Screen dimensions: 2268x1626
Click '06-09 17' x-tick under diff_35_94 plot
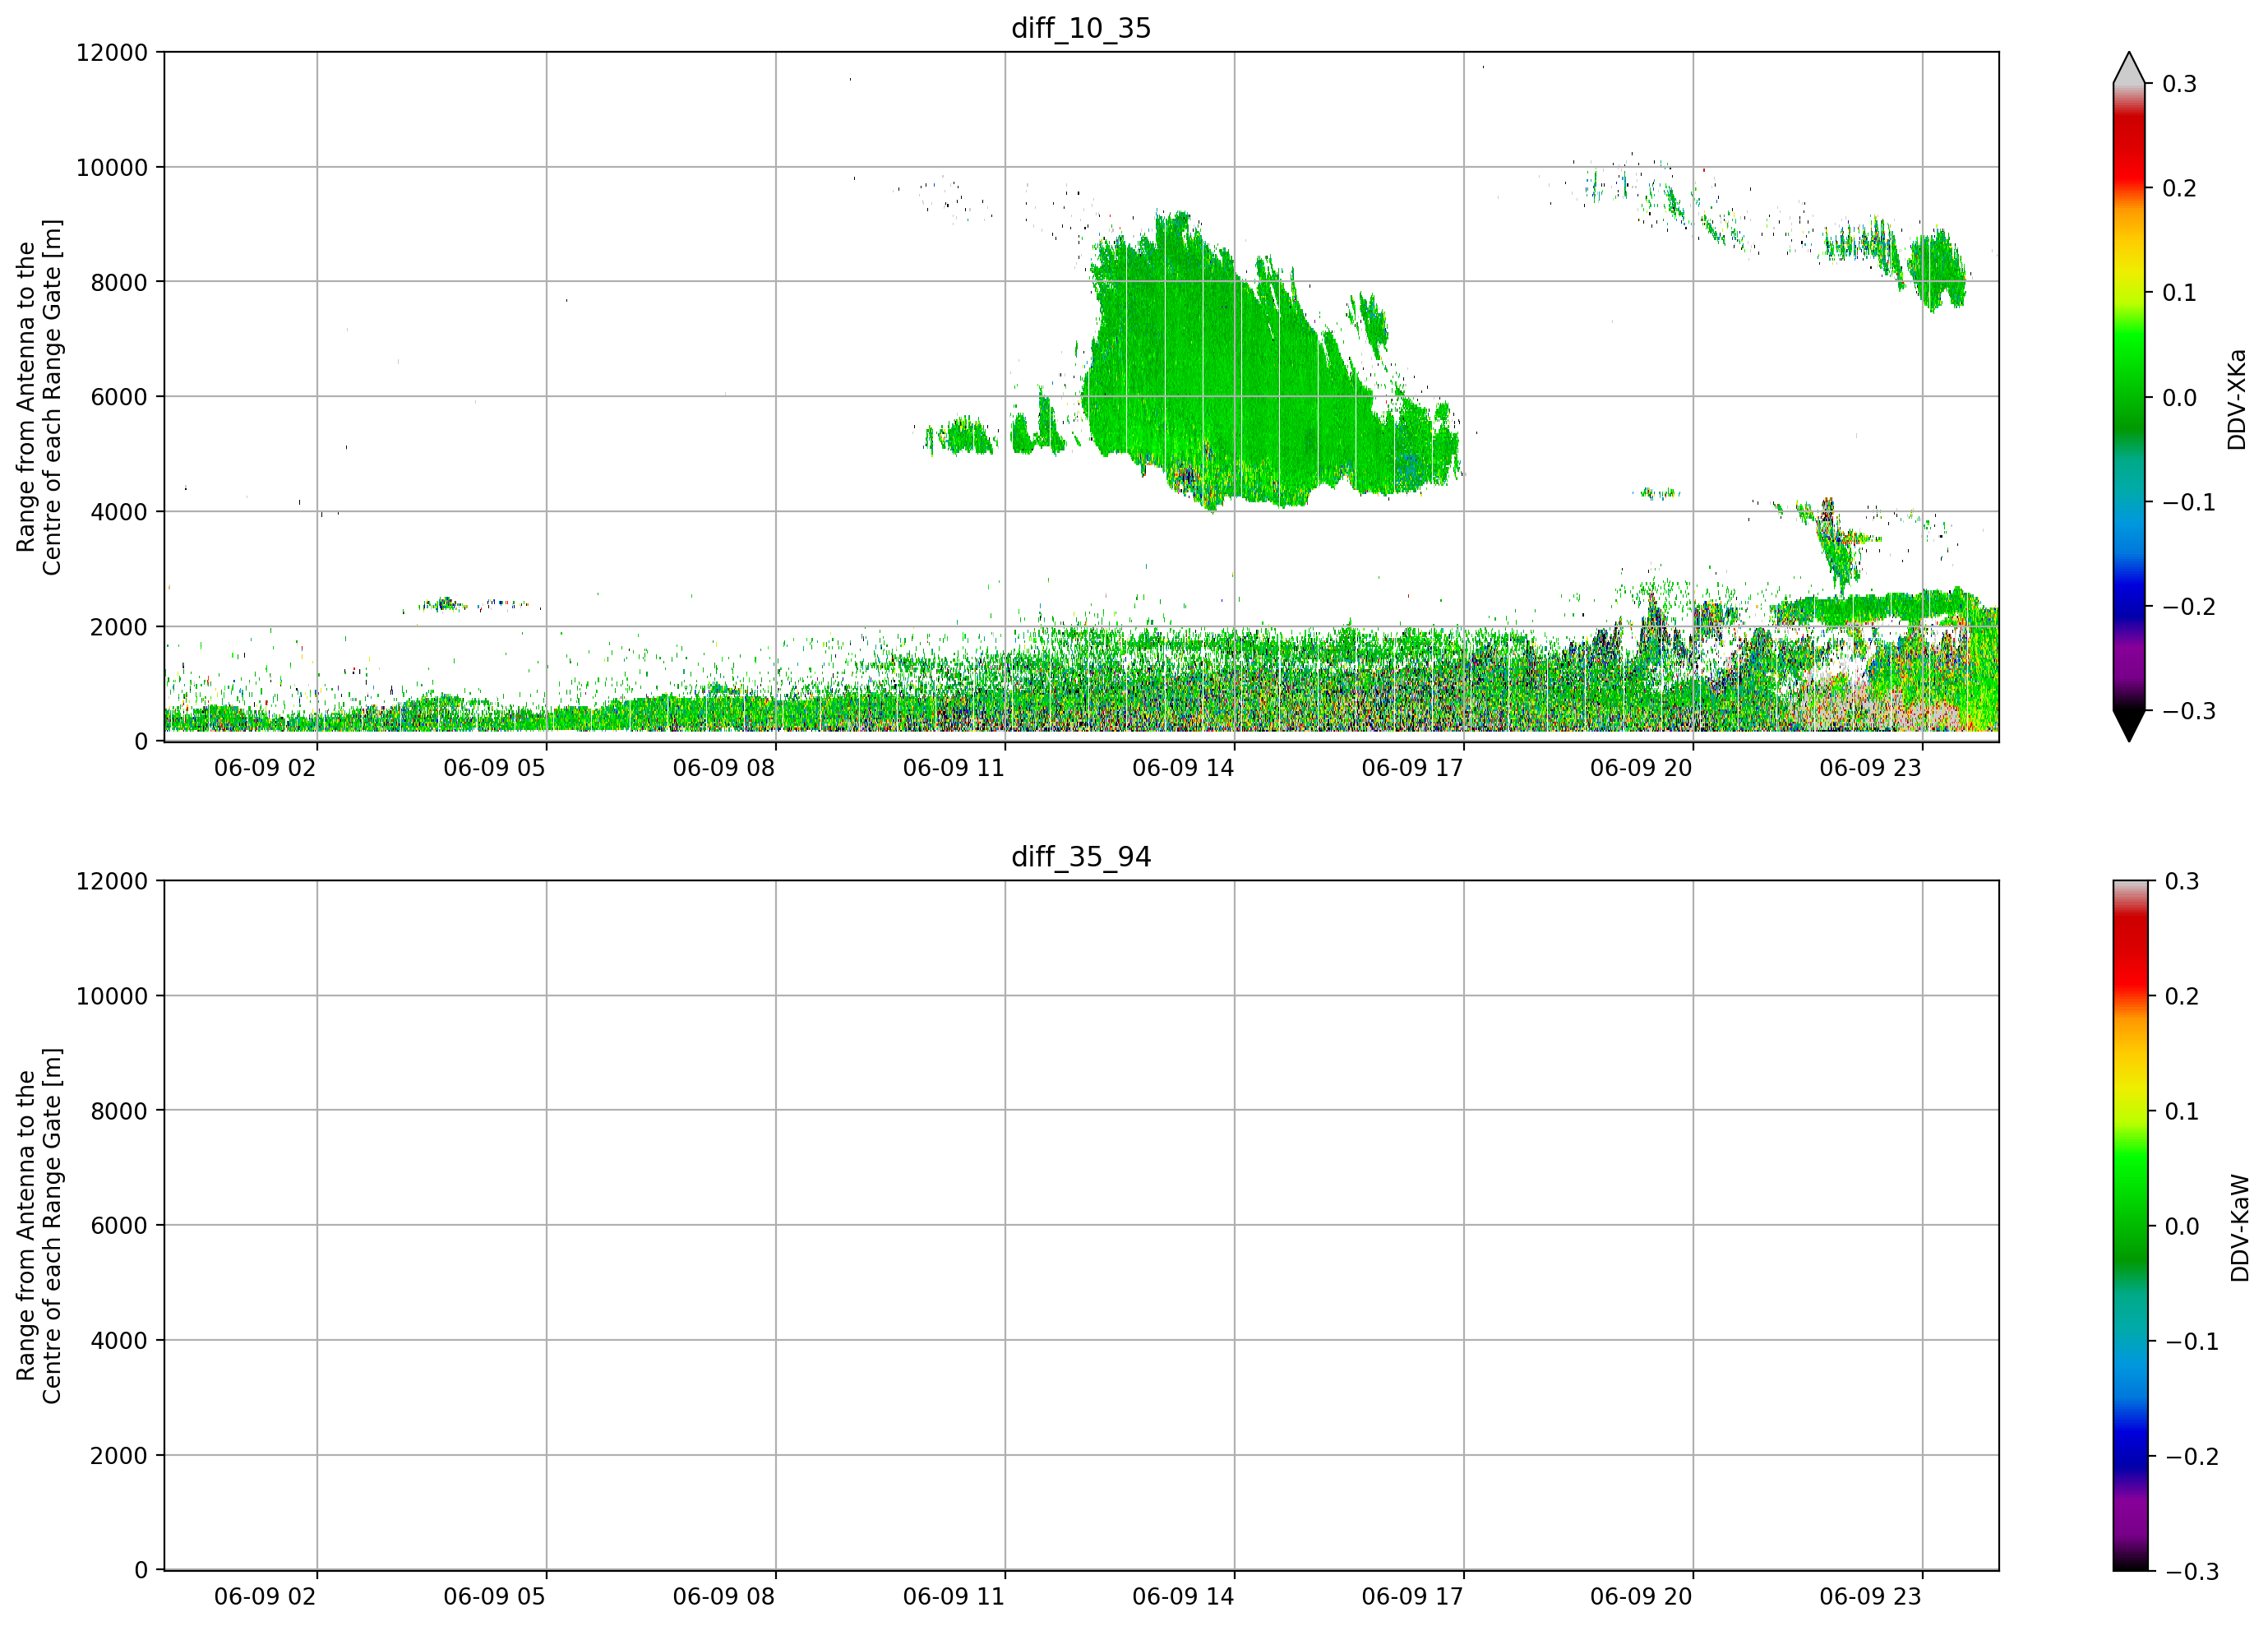pos(1412,1597)
